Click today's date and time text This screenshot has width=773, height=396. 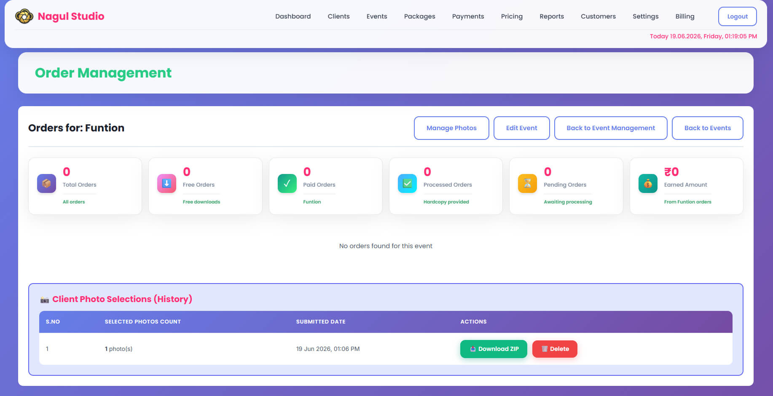703,36
